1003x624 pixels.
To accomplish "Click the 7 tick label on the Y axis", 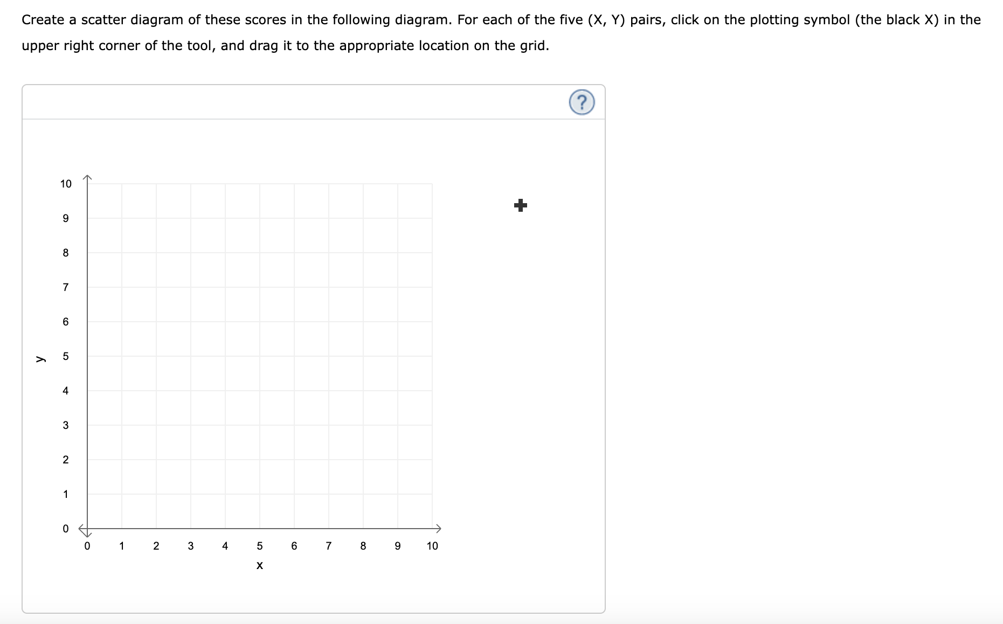I will (65, 287).
